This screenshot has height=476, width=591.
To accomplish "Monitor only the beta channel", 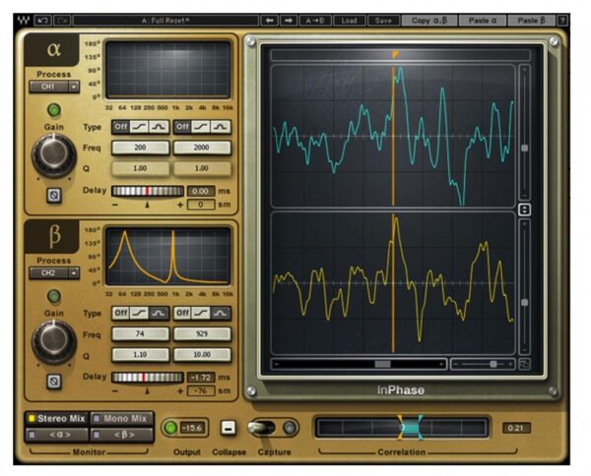I will point(122,435).
